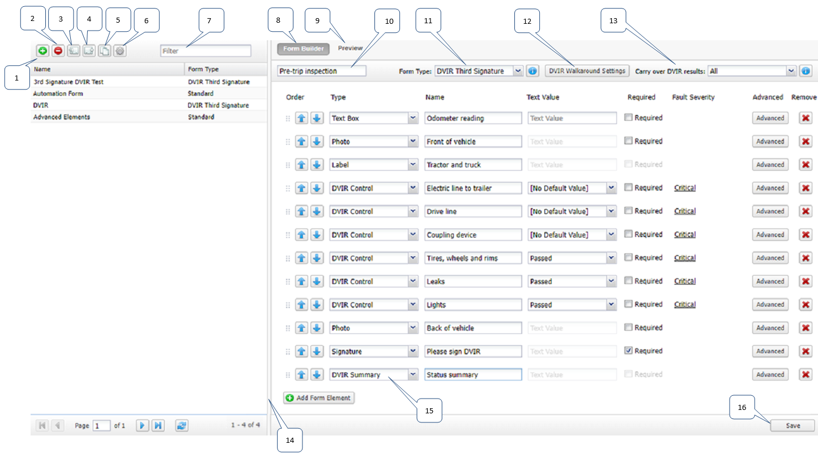
Task: Open Type dropdown for Tractor and truck row
Action: click(413, 164)
